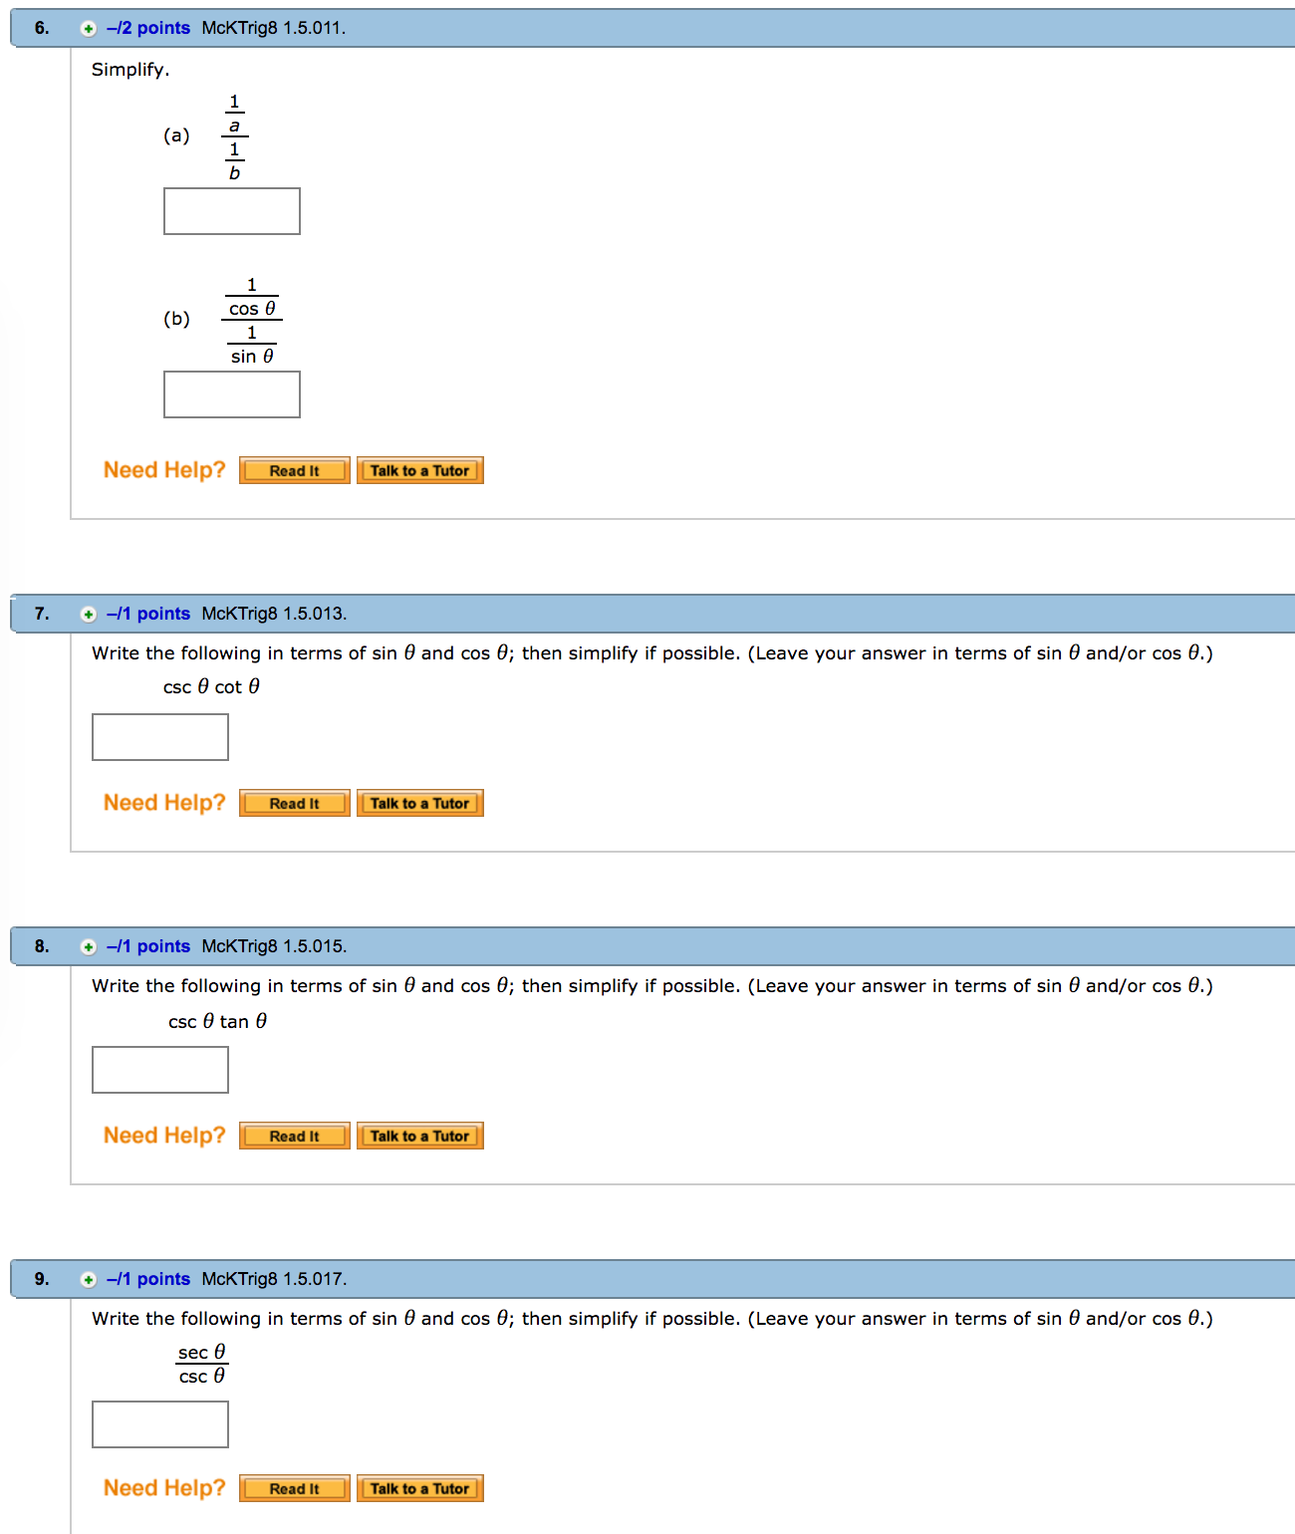Expand question 6 points details plus icon

[x=89, y=29]
